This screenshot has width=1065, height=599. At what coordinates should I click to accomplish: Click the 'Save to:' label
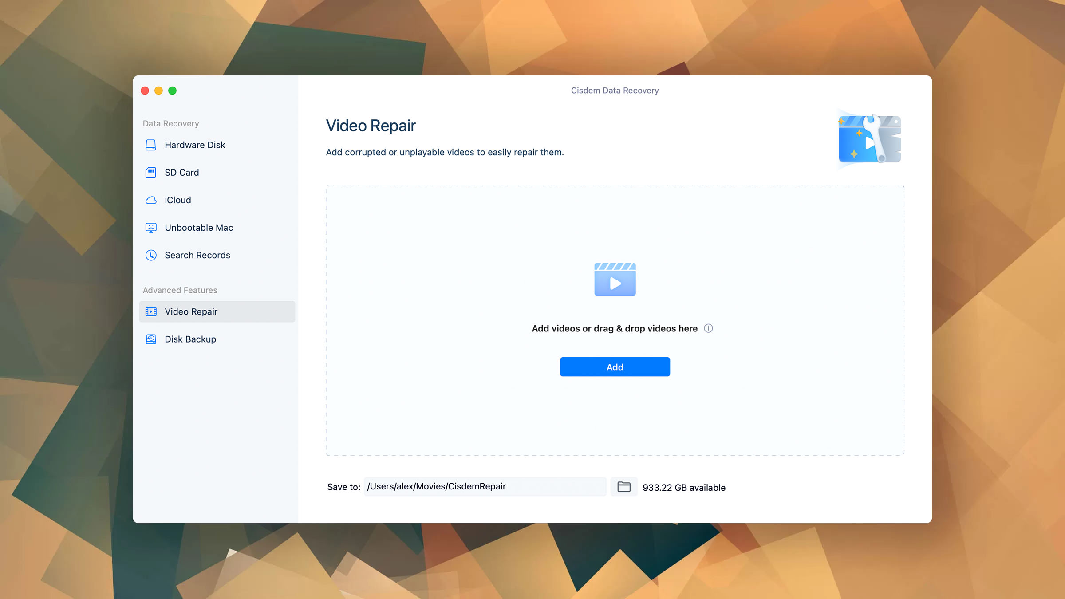pyautogui.click(x=344, y=487)
